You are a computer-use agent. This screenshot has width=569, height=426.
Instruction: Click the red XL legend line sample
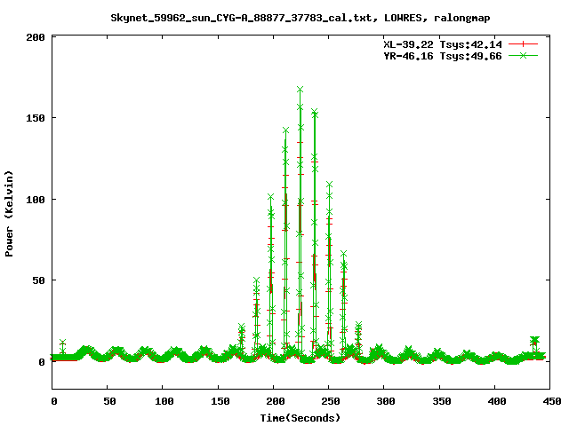[523, 44]
